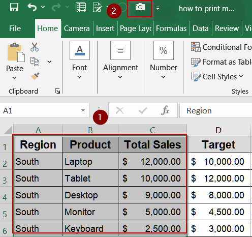Click the Keyboard cell

click(x=90, y=228)
